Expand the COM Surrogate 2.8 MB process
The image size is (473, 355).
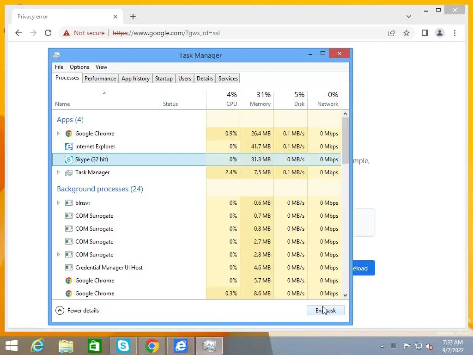coord(59,255)
